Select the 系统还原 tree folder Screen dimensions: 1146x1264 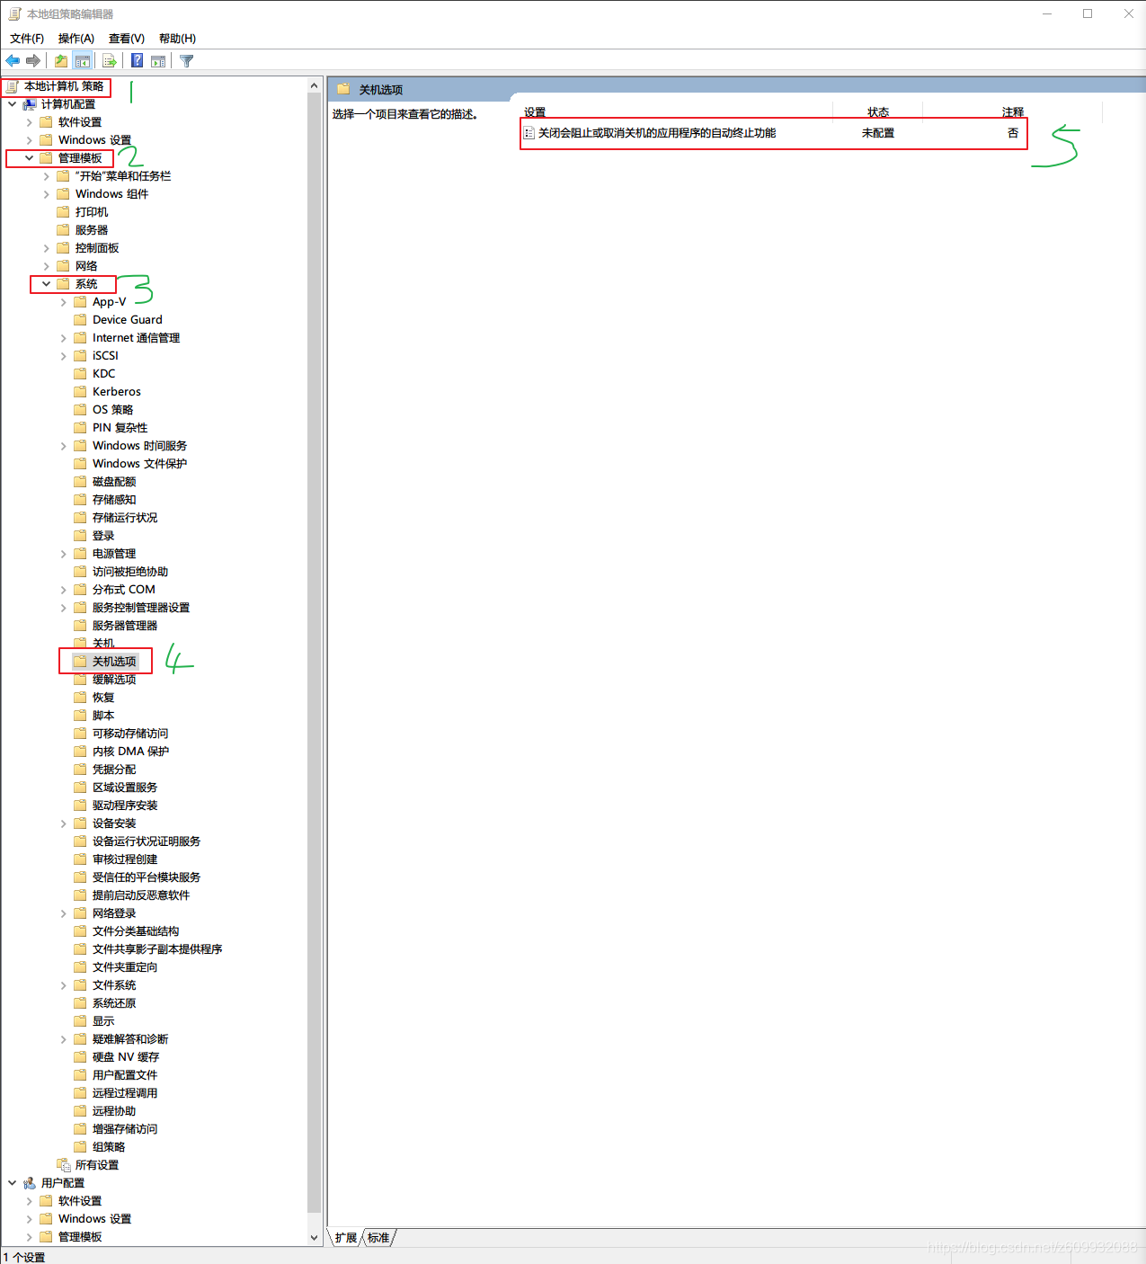(114, 1003)
